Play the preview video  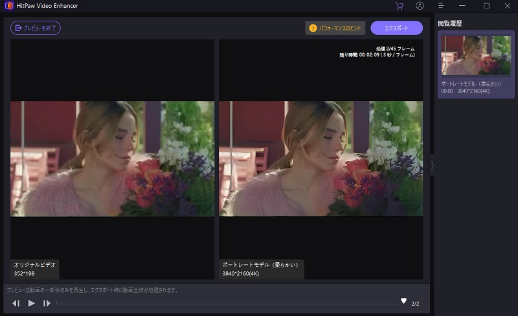pos(31,303)
